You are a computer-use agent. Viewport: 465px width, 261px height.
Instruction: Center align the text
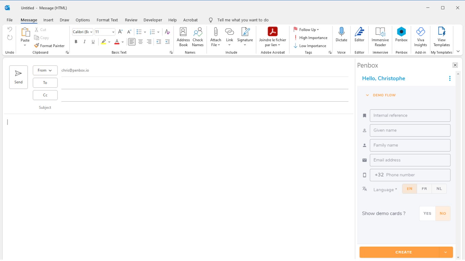coord(140,42)
